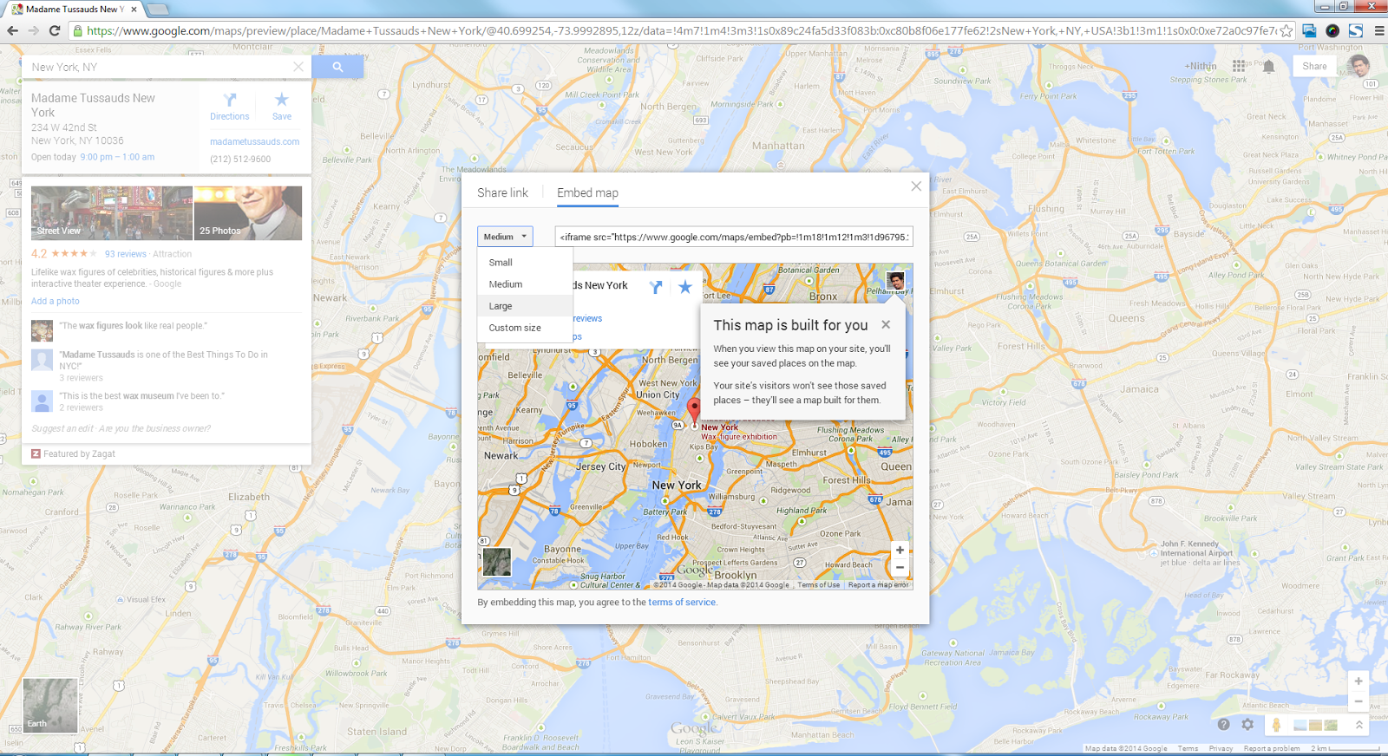This screenshot has height=756, width=1388.
Task: Open the Medium size dropdown
Action: [505, 237]
